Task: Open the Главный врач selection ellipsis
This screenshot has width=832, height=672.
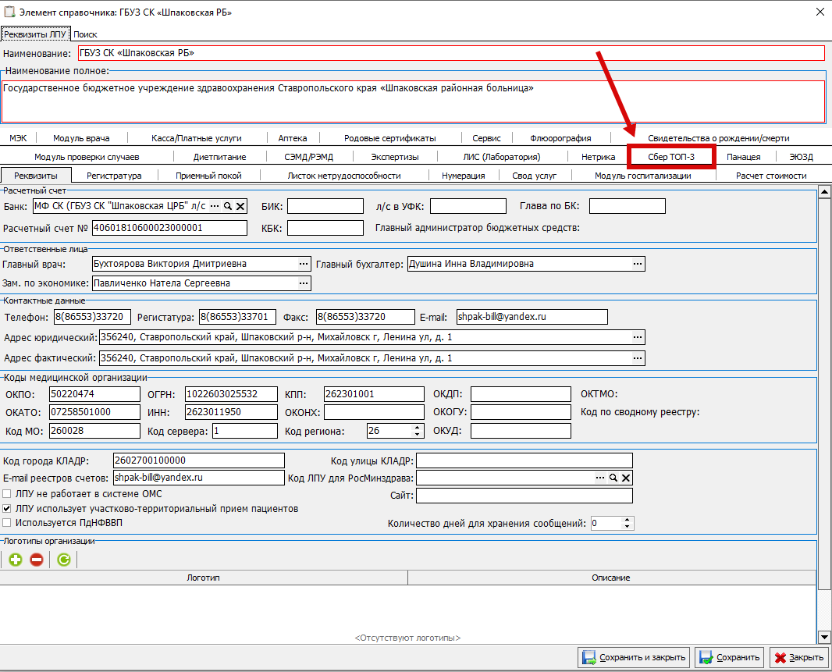Action: point(304,265)
